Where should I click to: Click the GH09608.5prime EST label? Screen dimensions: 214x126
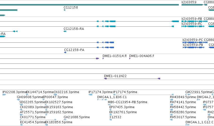[x=30, y=97]
